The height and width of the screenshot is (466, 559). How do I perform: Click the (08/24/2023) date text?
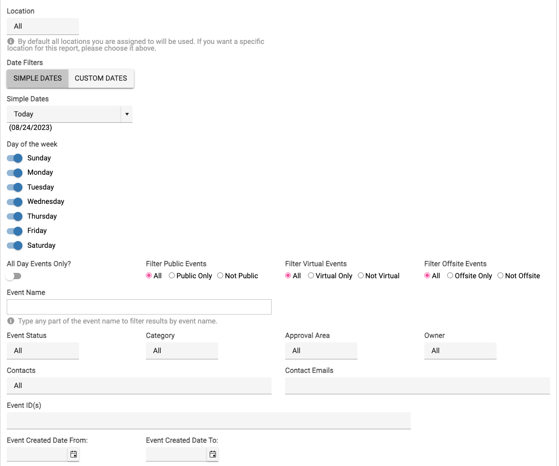pos(31,128)
